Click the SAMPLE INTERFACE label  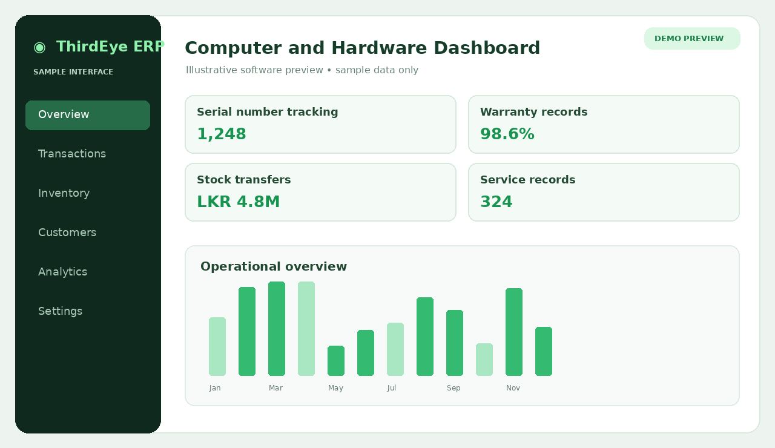point(73,72)
